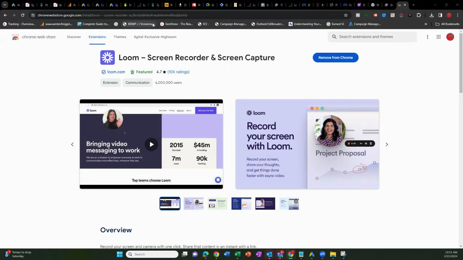The width and height of the screenshot is (463, 260).
Task: Select the first carousel thumbnail
Action: [x=170, y=204]
